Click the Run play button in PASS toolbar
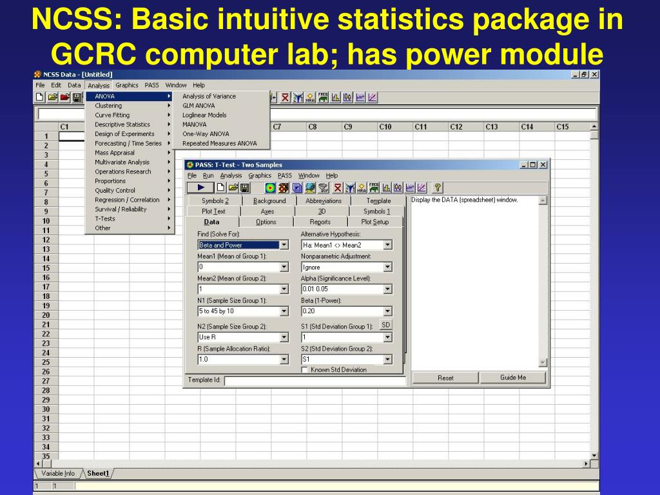This screenshot has height=495, width=660. [x=200, y=188]
